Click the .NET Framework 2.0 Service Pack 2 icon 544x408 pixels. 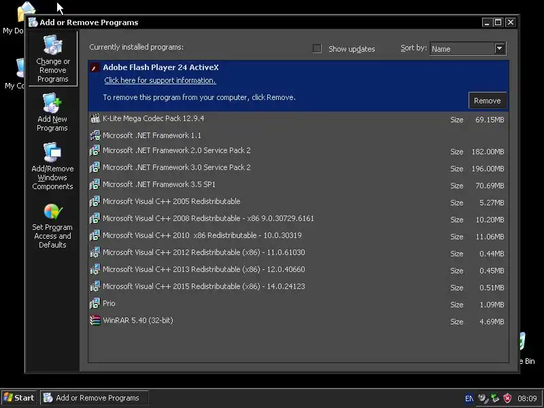95,150
